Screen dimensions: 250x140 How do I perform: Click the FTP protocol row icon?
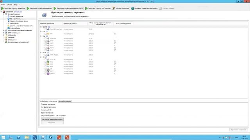click(x=48, y=34)
